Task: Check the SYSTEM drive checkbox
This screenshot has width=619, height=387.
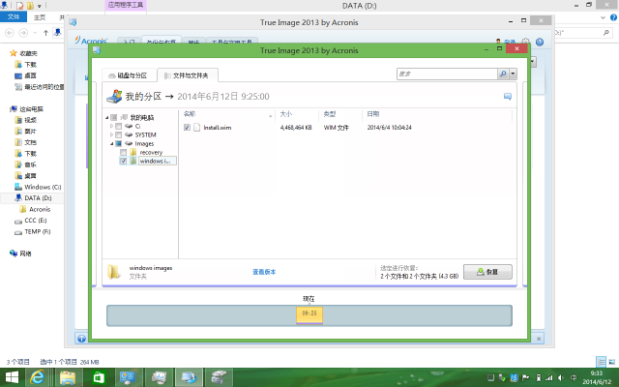Action: pyautogui.click(x=118, y=134)
